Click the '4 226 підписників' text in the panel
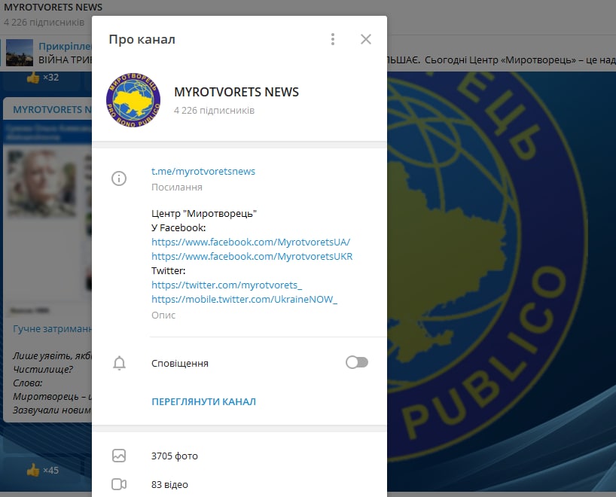This screenshot has width=616, height=497. 214,111
